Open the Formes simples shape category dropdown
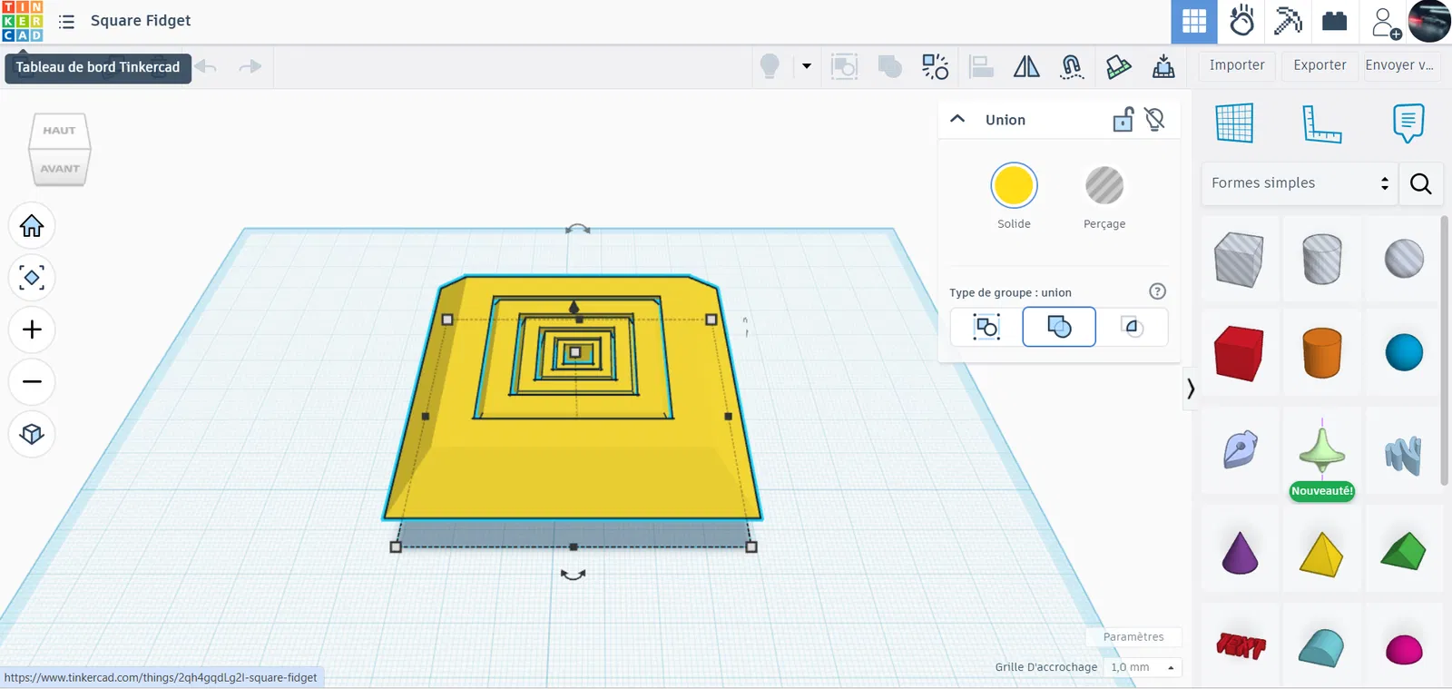Image resolution: width=1452 pixels, height=689 pixels. click(1300, 183)
